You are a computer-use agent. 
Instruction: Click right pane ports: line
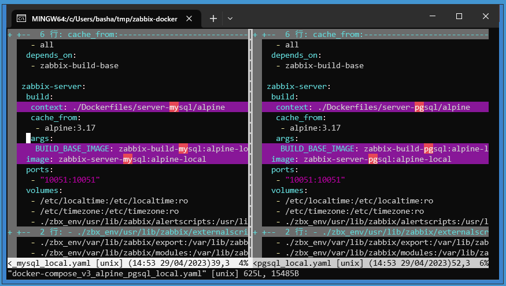click(285, 170)
